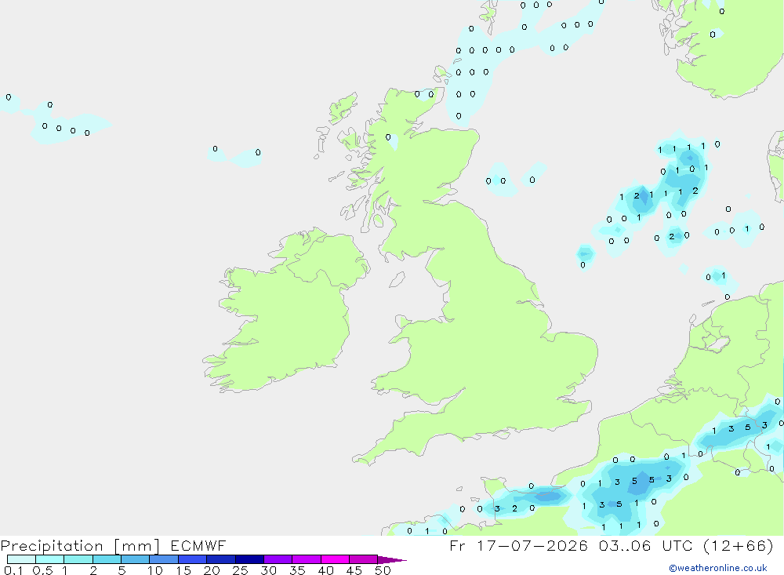Select the violet 30–35 mm swatch
The height and width of the screenshot is (575, 784).
click(x=278, y=559)
